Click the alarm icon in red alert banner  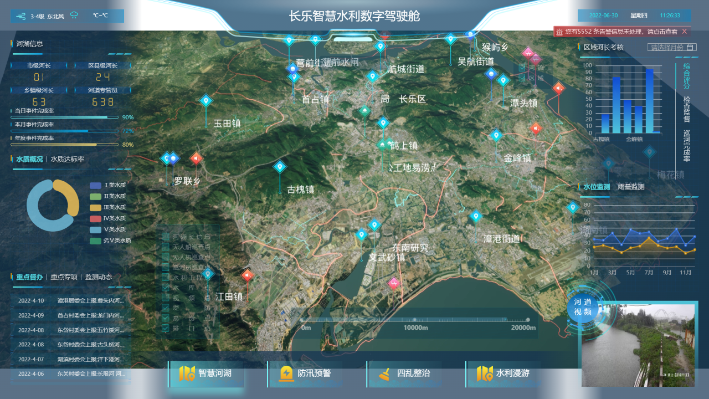coord(559,32)
